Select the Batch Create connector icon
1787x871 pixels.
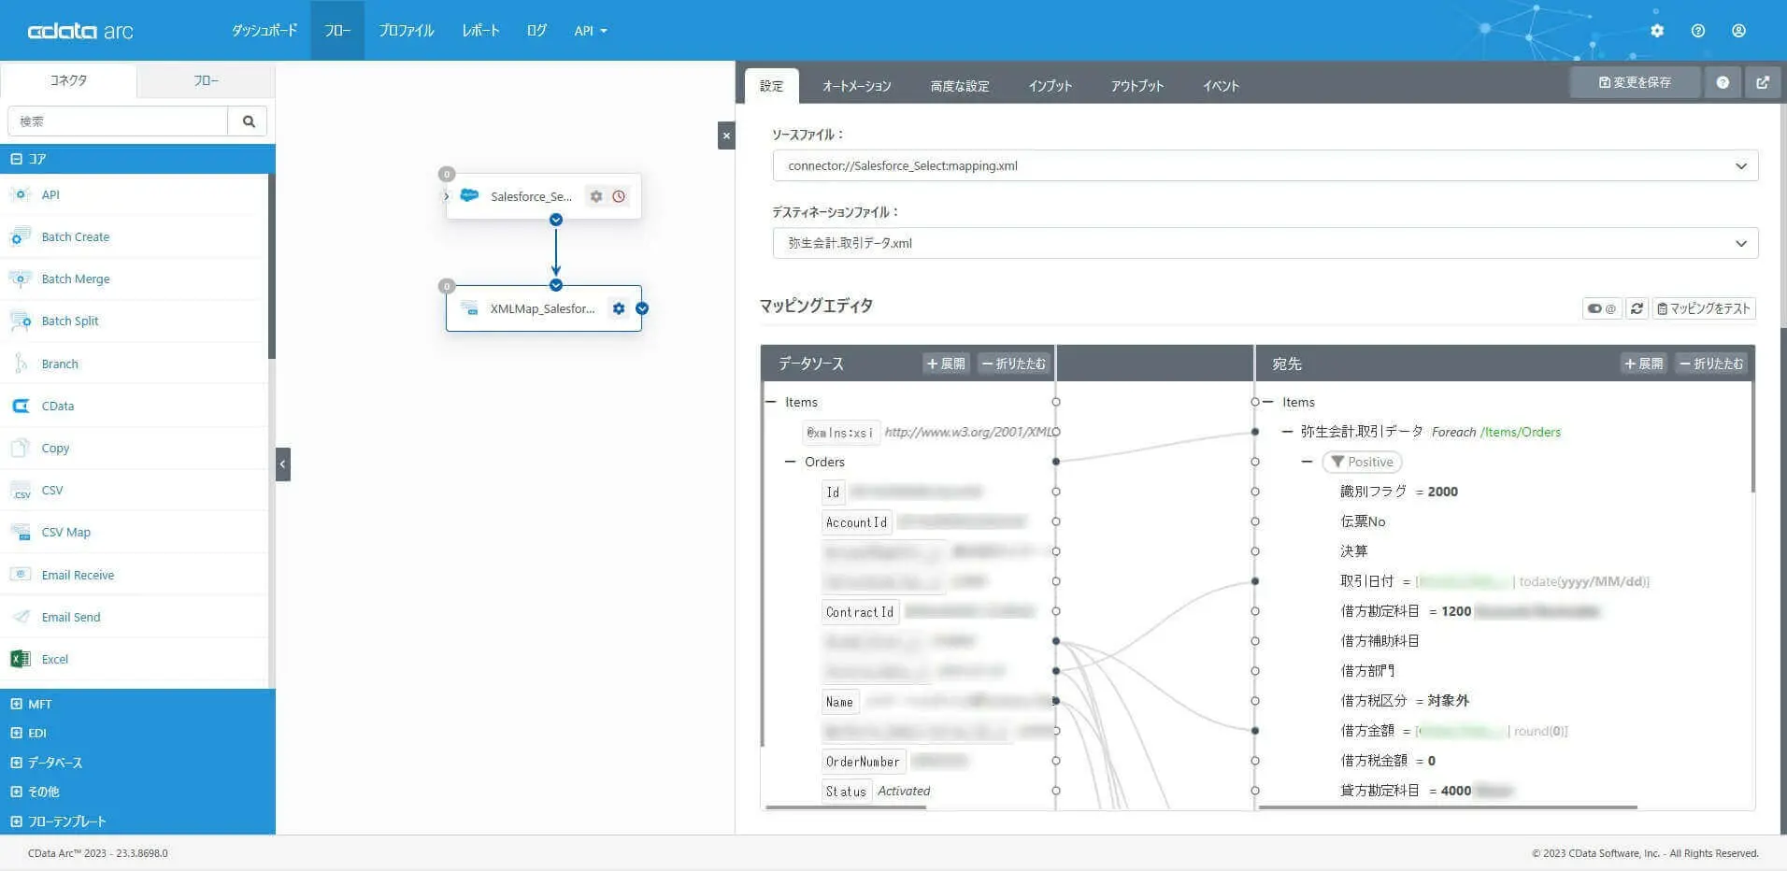pyautogui.click(x=20, y=236)
